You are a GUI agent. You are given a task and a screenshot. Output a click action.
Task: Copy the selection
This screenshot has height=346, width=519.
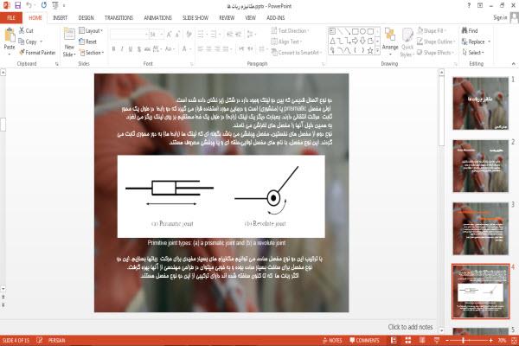(x=29, y=42)
